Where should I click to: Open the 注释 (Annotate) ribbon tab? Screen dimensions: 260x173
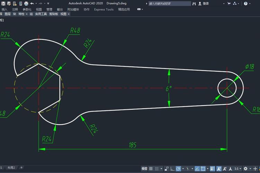[15, 9]
